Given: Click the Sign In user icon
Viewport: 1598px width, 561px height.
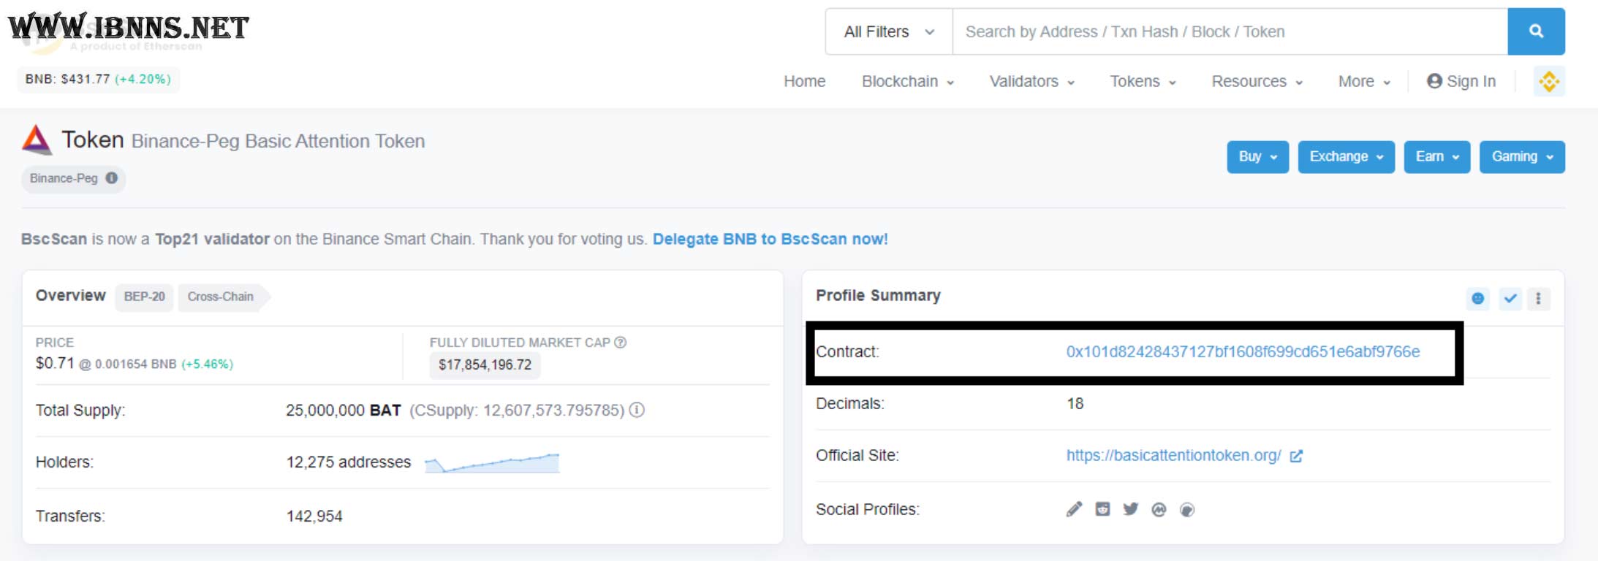Looking at the screenshot, I should coord(1434,81).
